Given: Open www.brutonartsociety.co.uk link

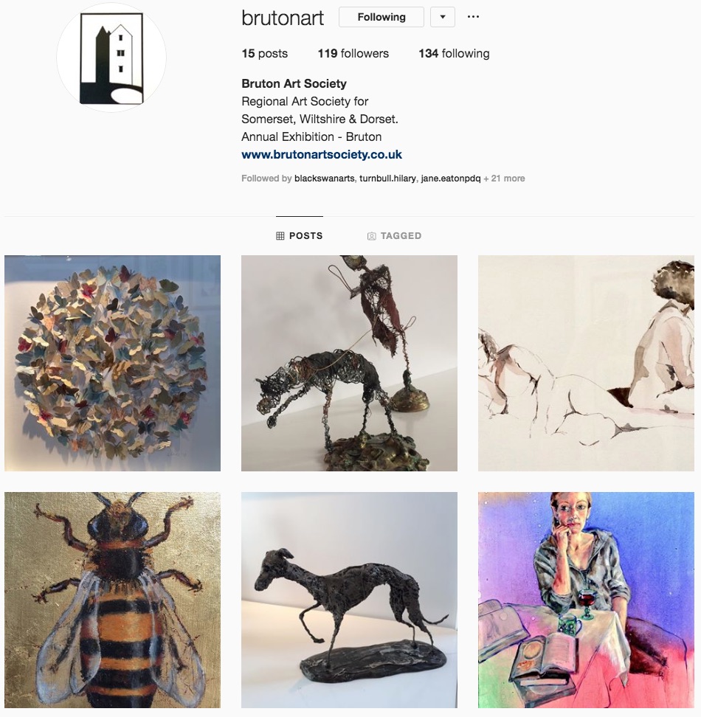Looking at the screenshot, I should point(322,155).
